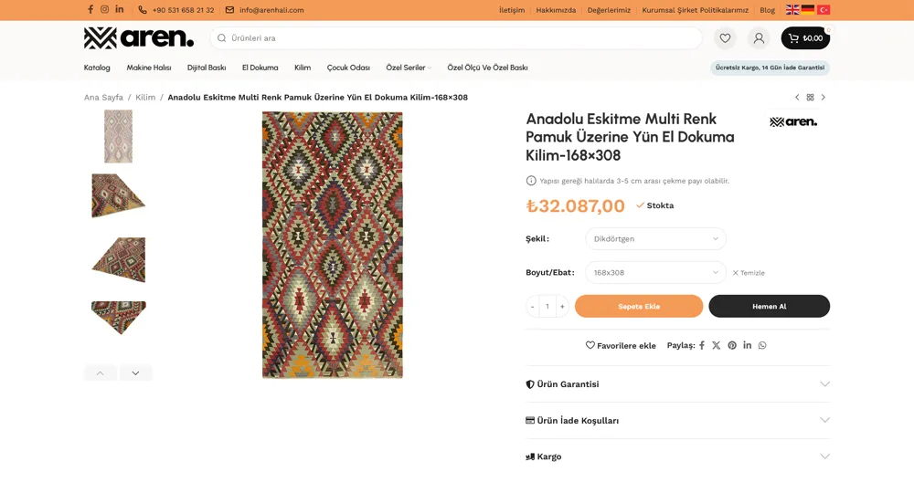Image resolution: width=914 pixels, height=493 pixels.
Task: Click the Hemen Al button
Action: [x=769, y=307]
